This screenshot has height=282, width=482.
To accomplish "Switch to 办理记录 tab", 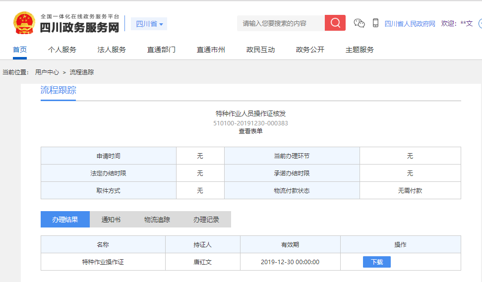I will coord(206,220).
